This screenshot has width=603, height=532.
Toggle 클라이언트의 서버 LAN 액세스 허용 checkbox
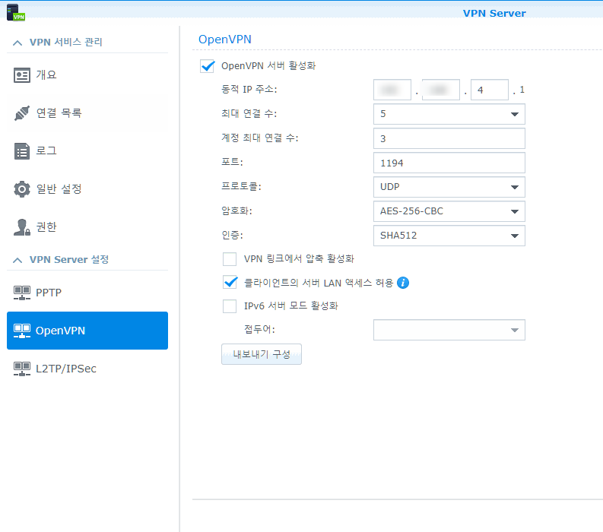(x=230, y=283)
